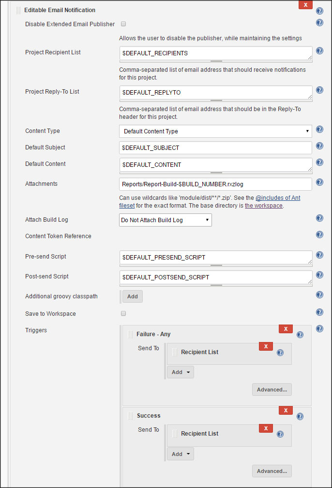
Task: Open help icon for Attach Build Log
Action: tap(319, 218)
